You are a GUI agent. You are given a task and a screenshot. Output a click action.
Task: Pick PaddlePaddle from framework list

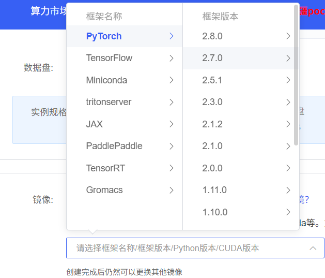point(125,146)
